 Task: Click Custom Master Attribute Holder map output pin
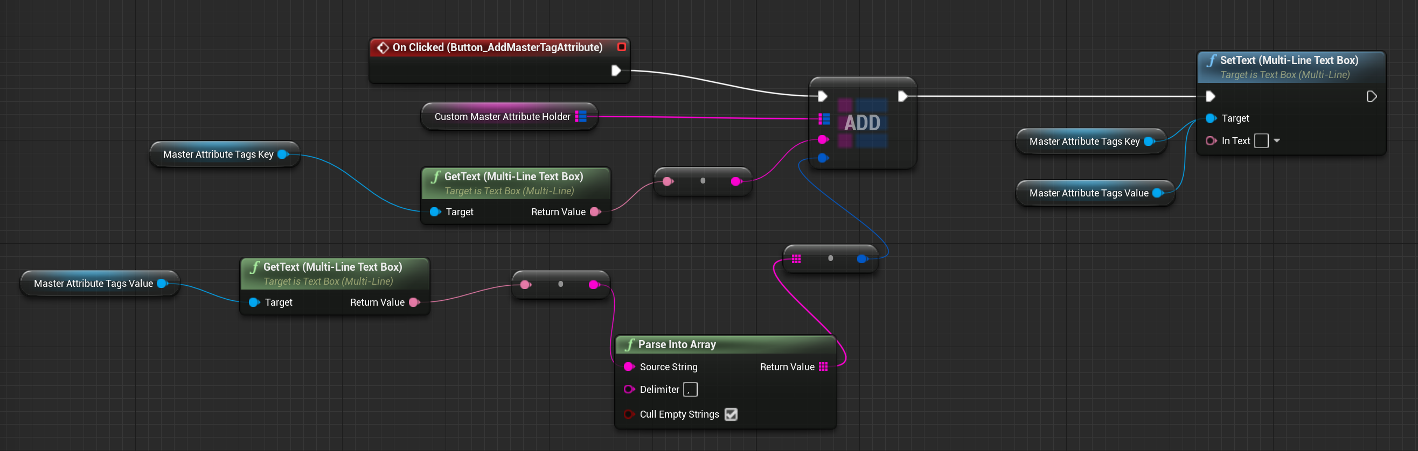pos(580,117)
